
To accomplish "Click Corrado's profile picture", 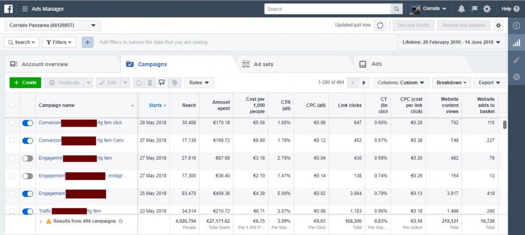I will [415, 9].
